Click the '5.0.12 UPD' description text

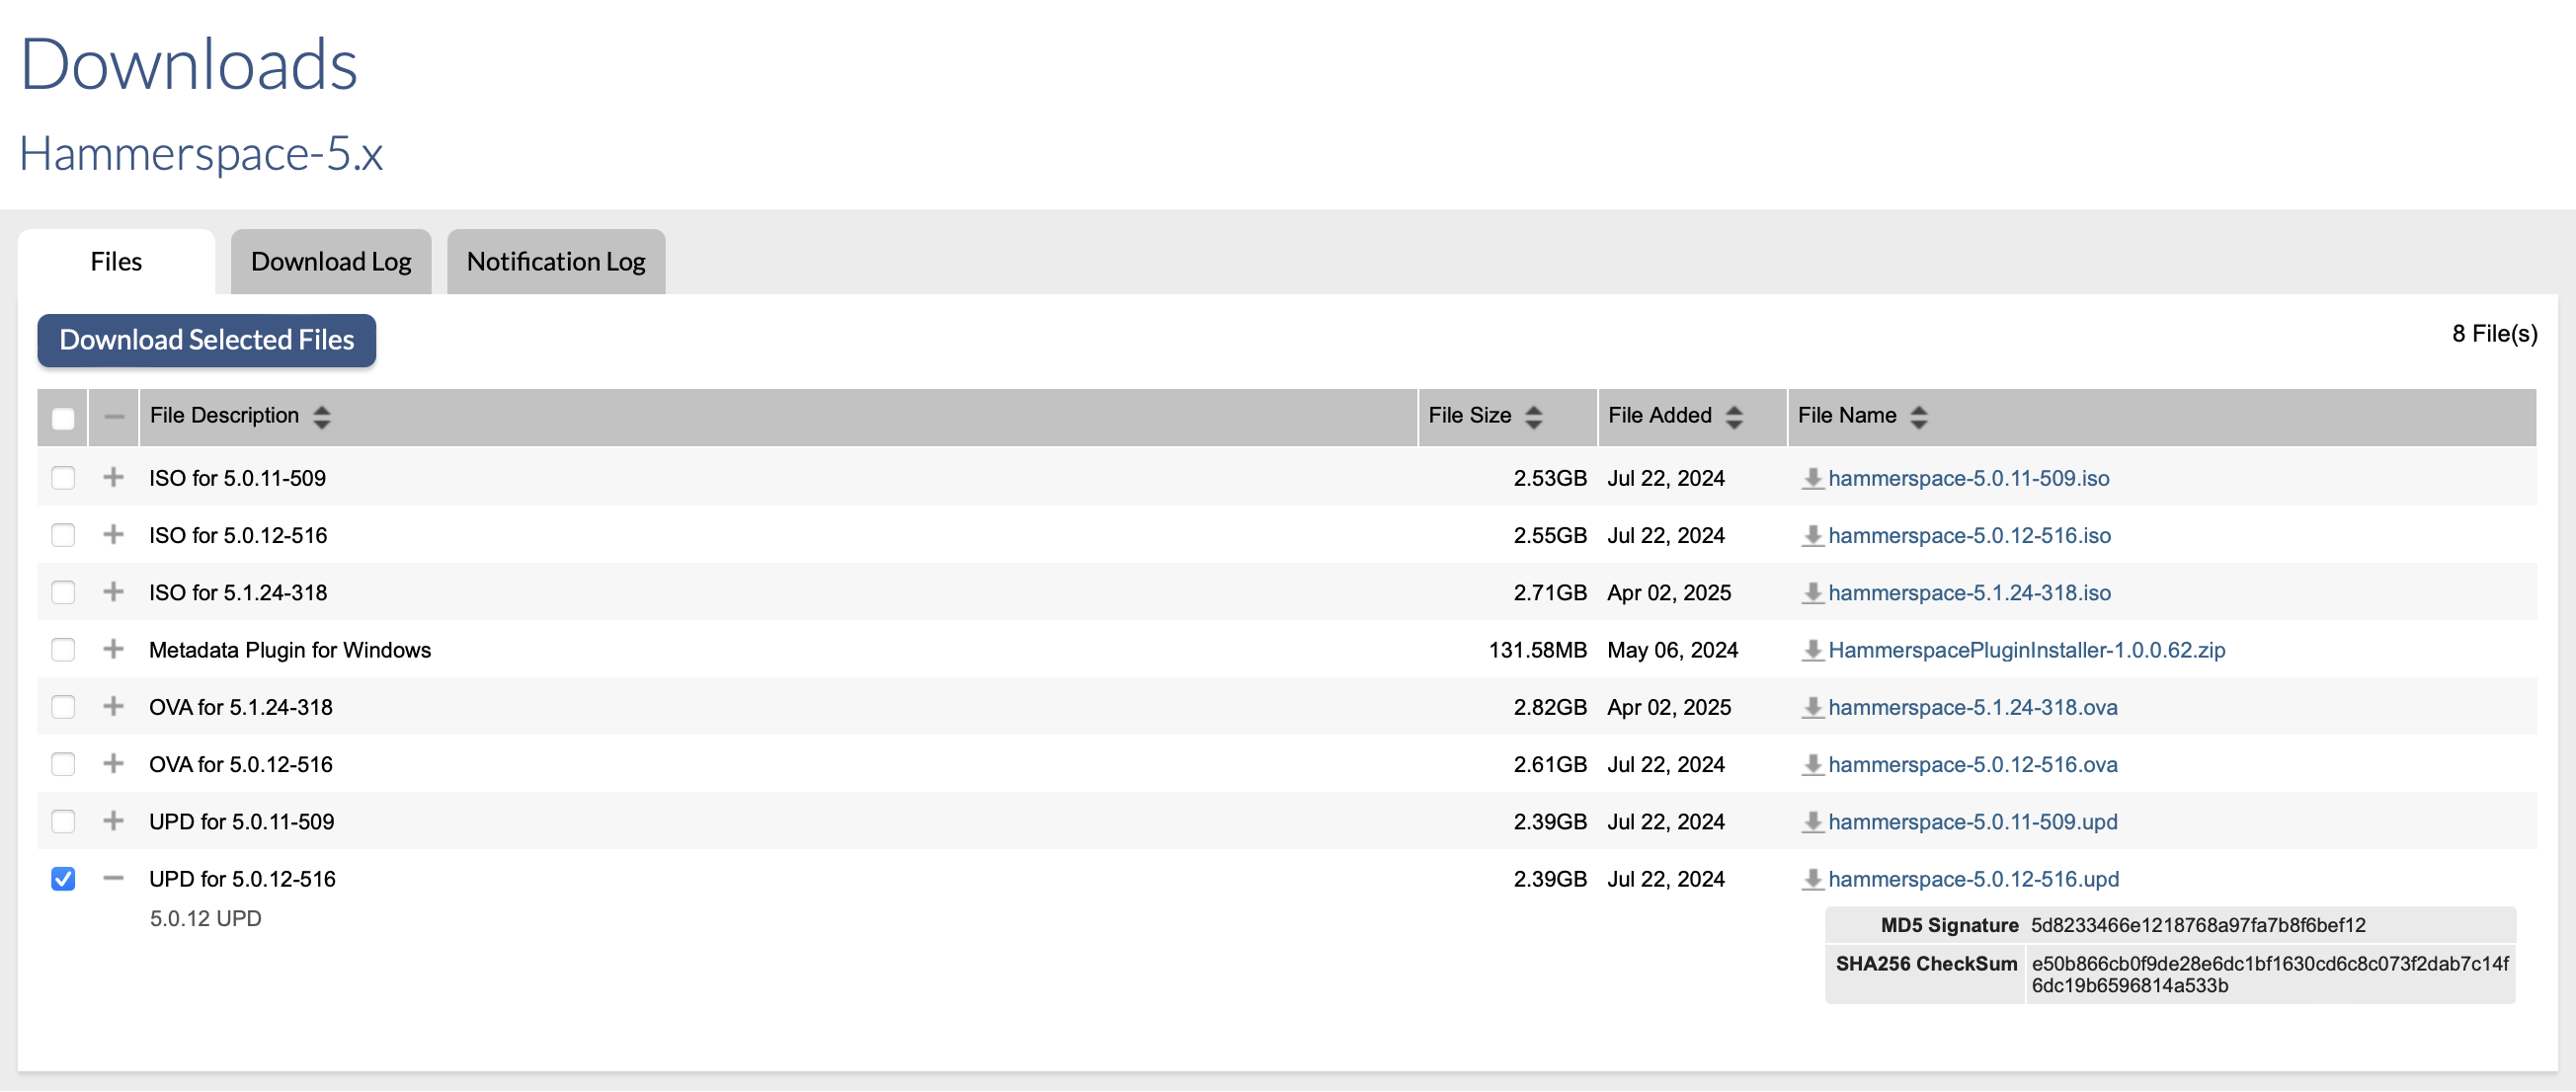pos(205,919)
